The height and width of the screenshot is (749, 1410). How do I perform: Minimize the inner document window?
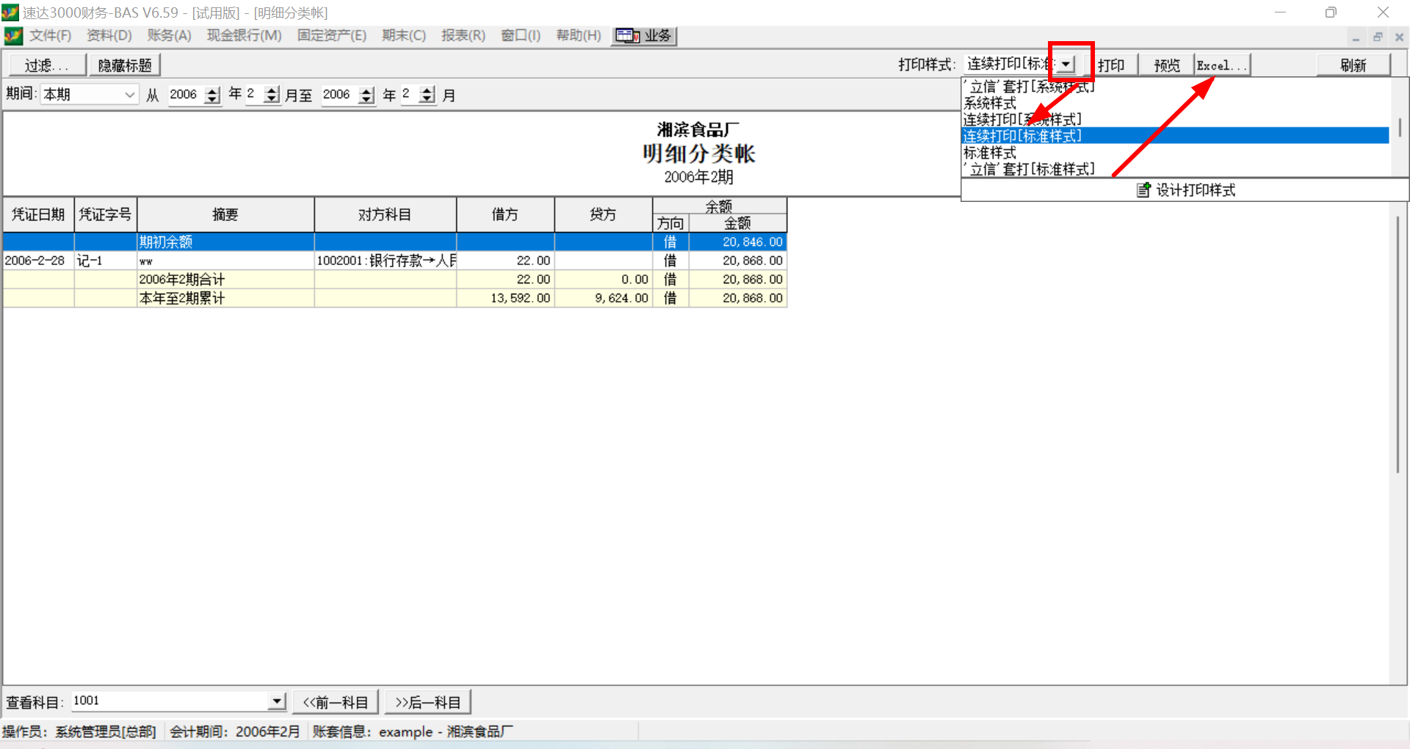(1356, 37)
